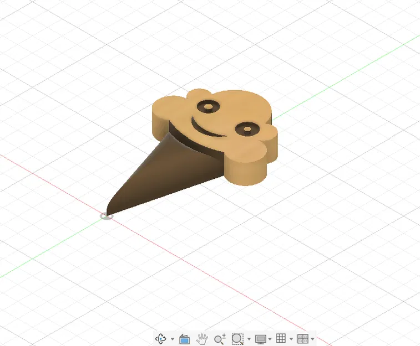Open Display Settings monitor icon
Image resolution: width=420 pixels, height=346 pixels.
pos(261,339)
